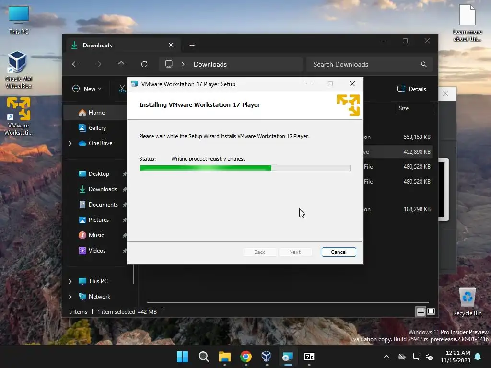
Task: Click the installation progress bar
Action: click(245, 168)
